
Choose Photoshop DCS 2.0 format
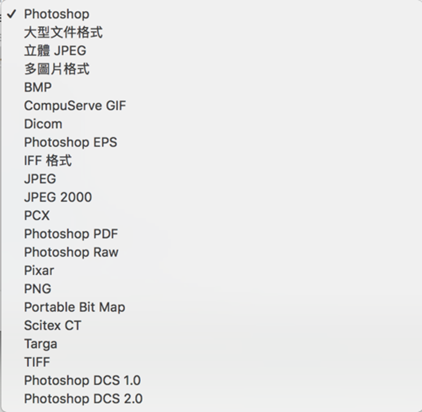point(212,399)
